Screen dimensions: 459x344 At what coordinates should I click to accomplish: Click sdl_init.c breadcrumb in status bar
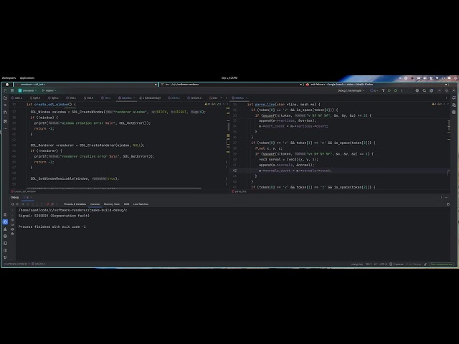tap(38, 264)
